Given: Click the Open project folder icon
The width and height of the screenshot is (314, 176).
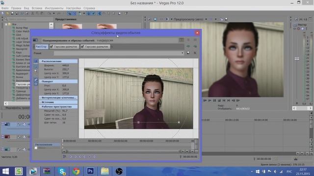Looking at the screenshot, I should click(x=7, y=13).
